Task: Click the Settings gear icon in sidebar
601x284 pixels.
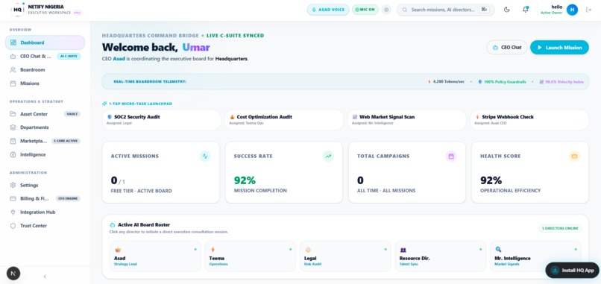Action: point(13,185)
